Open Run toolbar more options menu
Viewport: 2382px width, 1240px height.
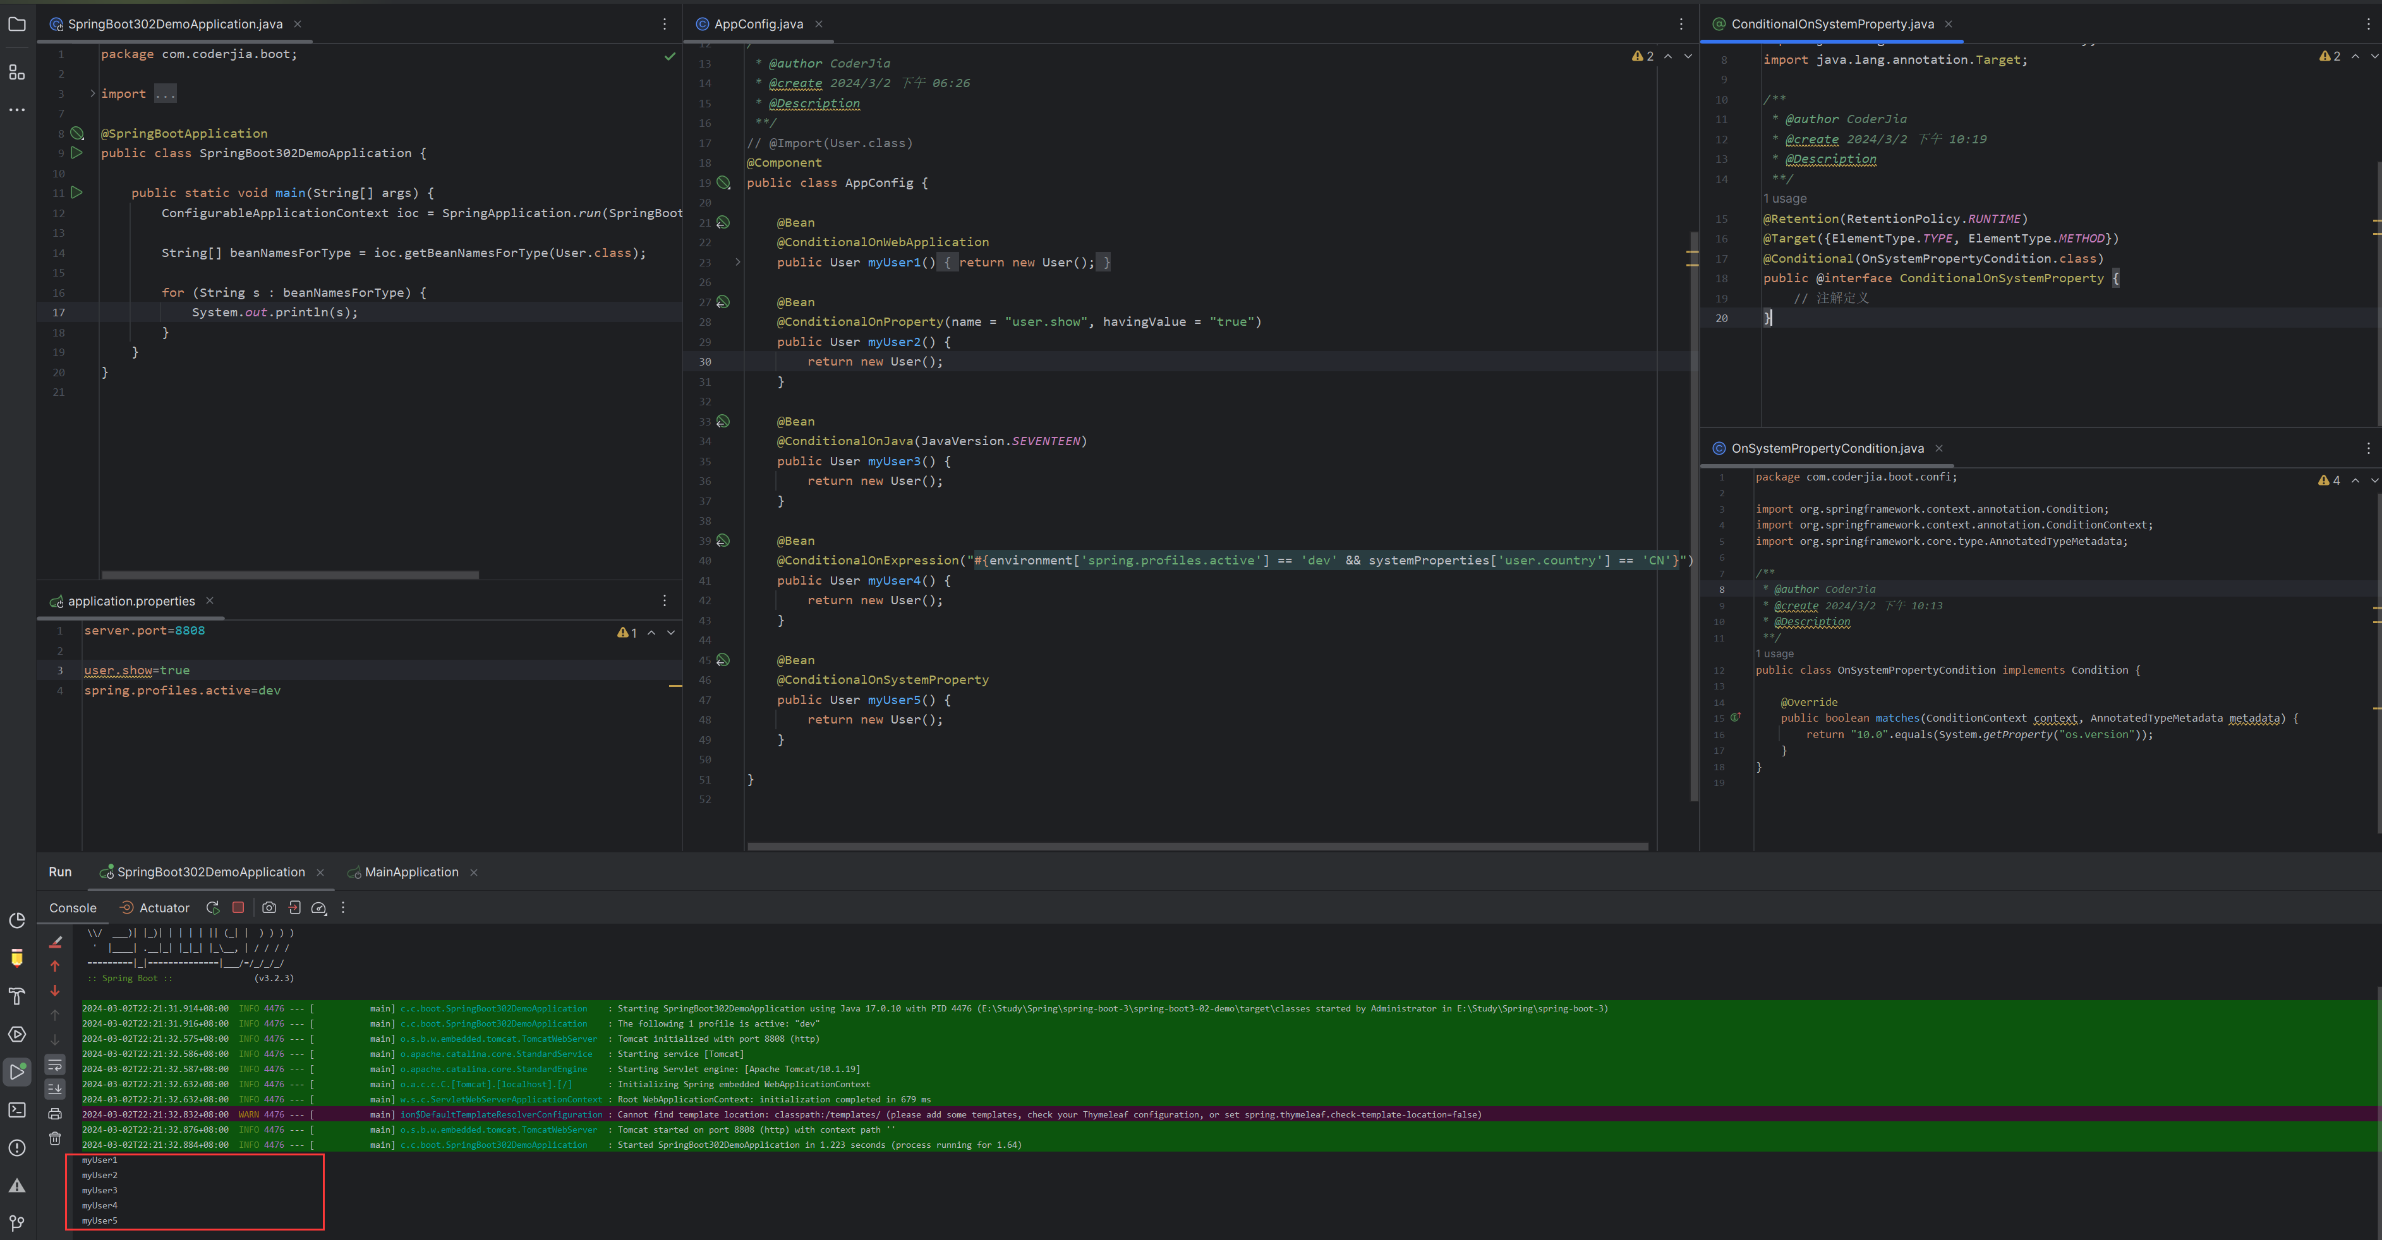coord(343,909)
